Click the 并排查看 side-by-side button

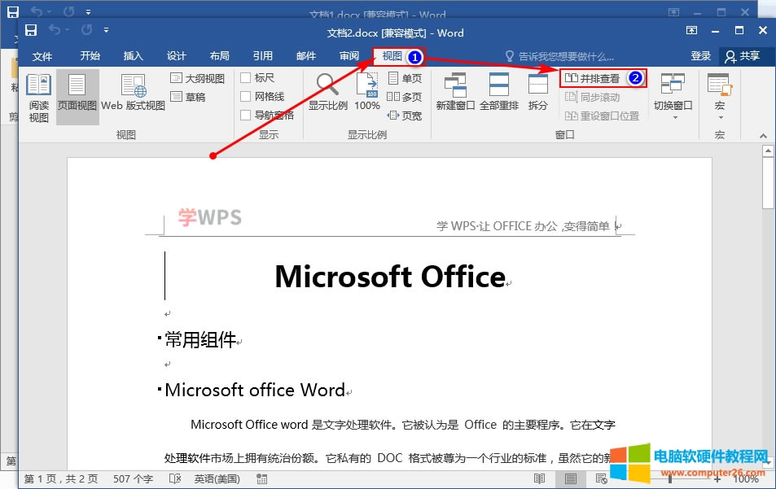pos(600,77)
